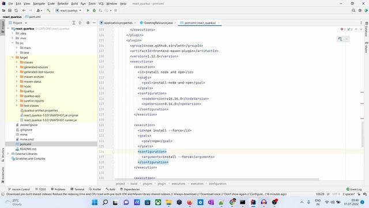369x208 pixels.
Task: Open the Refactor menu
Action: tap(63, 3)
